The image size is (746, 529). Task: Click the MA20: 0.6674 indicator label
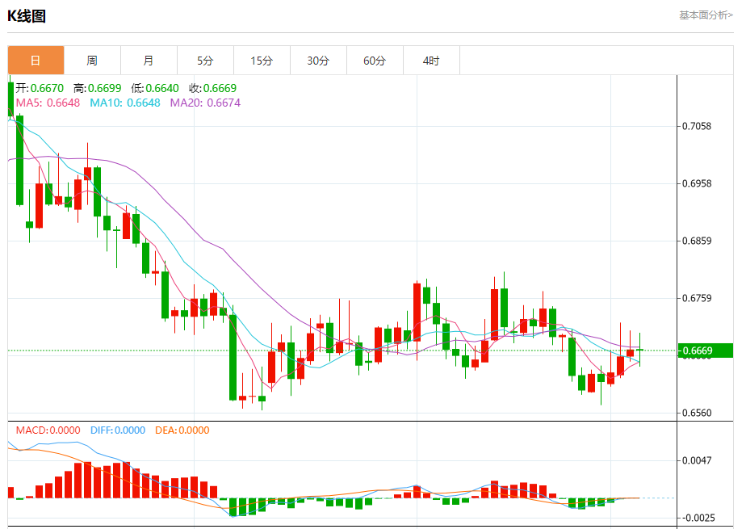[206, 103]
